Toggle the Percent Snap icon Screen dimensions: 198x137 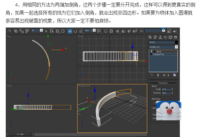click(x=129, y=31)
